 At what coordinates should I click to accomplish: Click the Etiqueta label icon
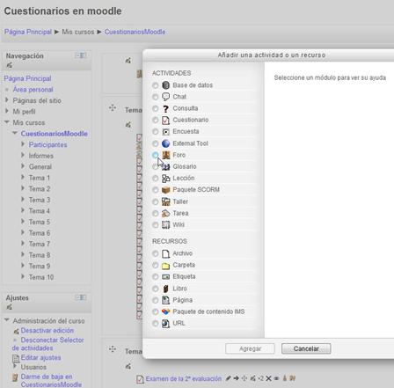point(166,276)
